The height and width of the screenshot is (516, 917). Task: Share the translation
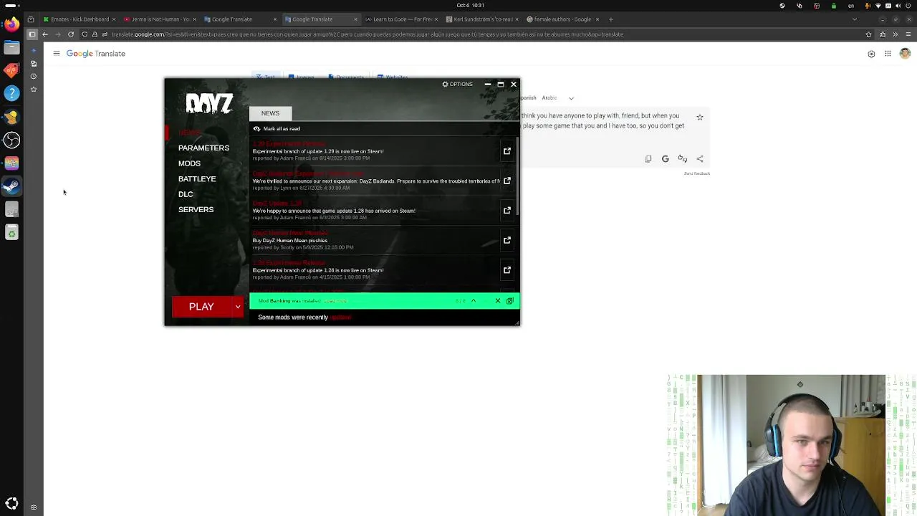pyautogui.click(x=700, y=159)
